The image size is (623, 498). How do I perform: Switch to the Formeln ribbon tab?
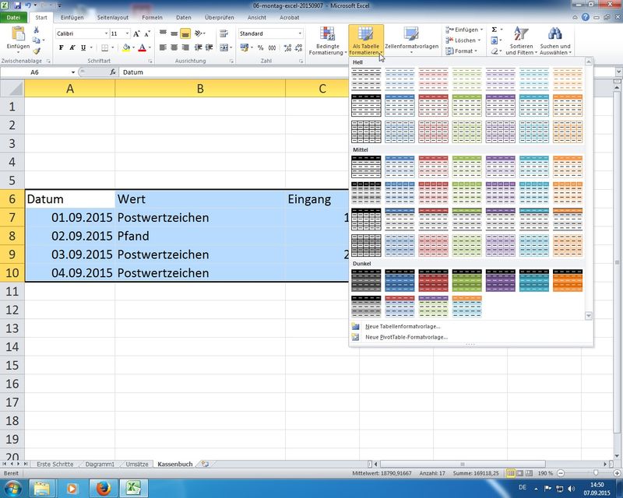click(x=152, y=17)
